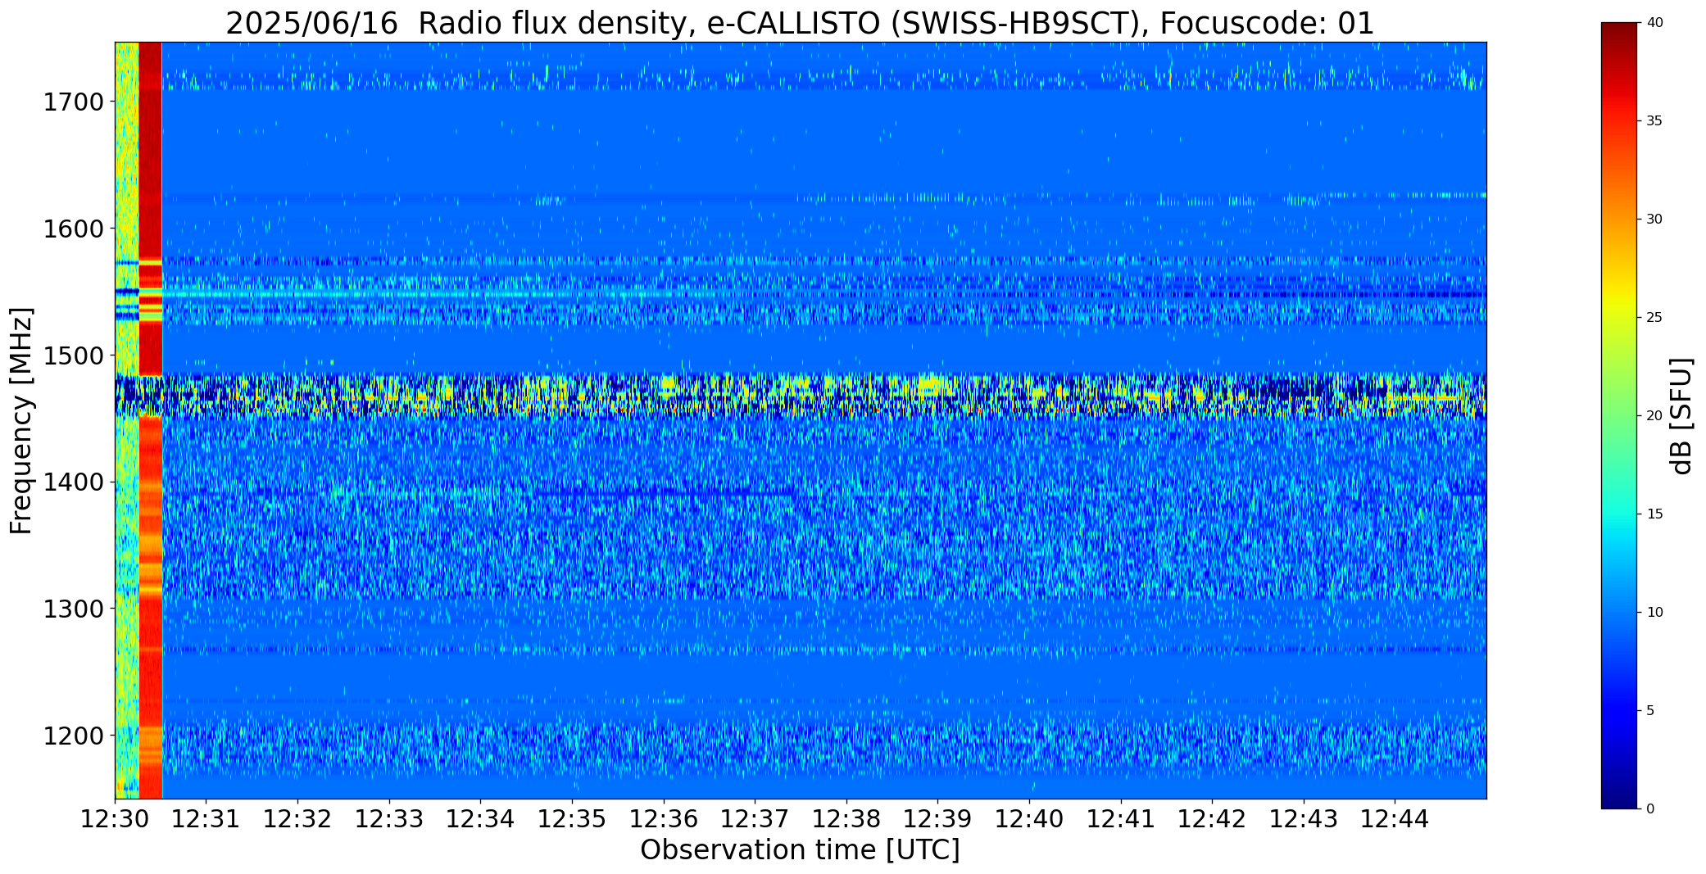Click the 12:38 time tick label
This screenshot has width=1706, height=874.
pyautogui.click(x=846, y=819)
